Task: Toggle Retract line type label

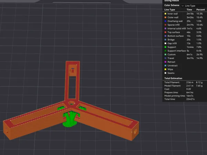Action: (x=171, y=62)
